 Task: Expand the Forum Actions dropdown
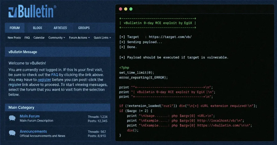coord(79,38)
